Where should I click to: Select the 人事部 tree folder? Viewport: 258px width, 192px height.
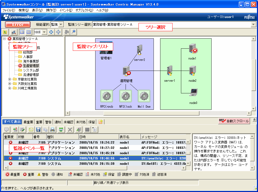point(28,57)
